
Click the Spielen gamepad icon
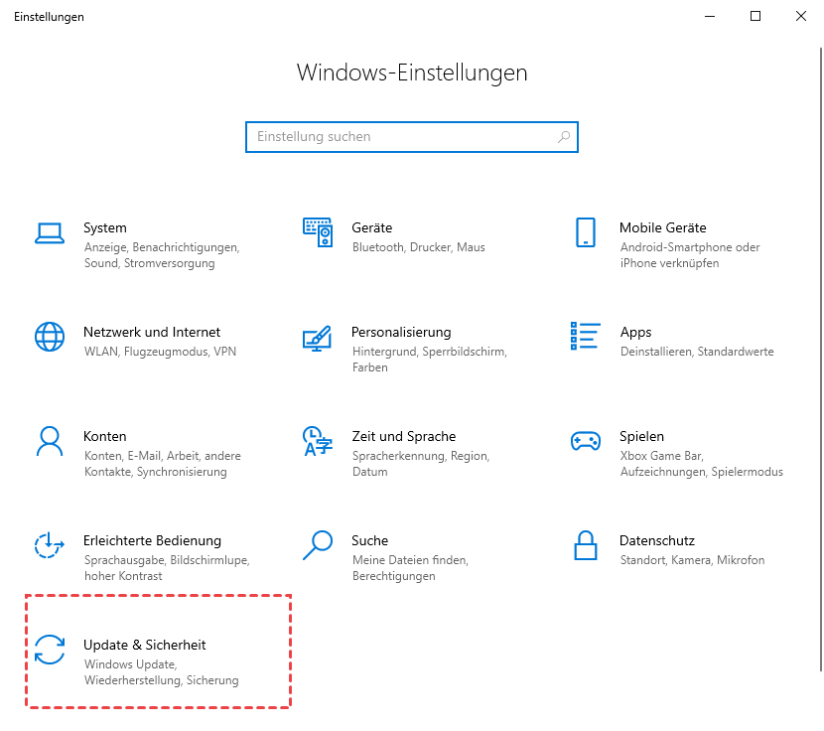[585, 441]
